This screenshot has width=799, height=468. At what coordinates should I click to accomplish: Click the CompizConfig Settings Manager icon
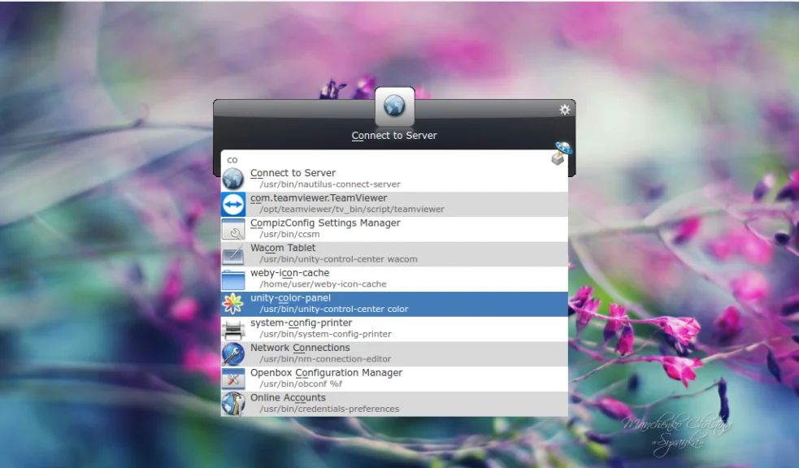(x=233, y=229)
